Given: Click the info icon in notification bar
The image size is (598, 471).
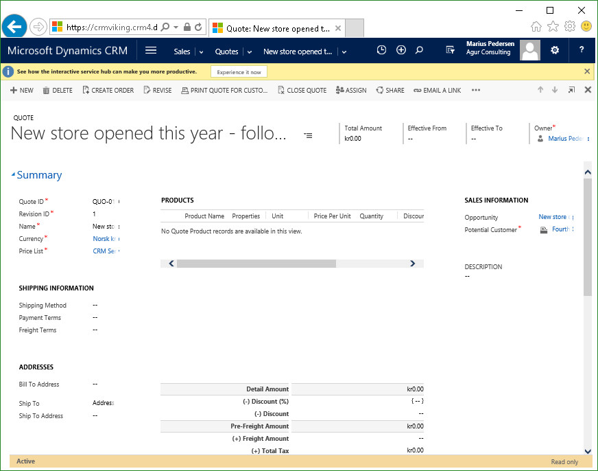Looking at the screenshot, I should [x=8, y=72].
